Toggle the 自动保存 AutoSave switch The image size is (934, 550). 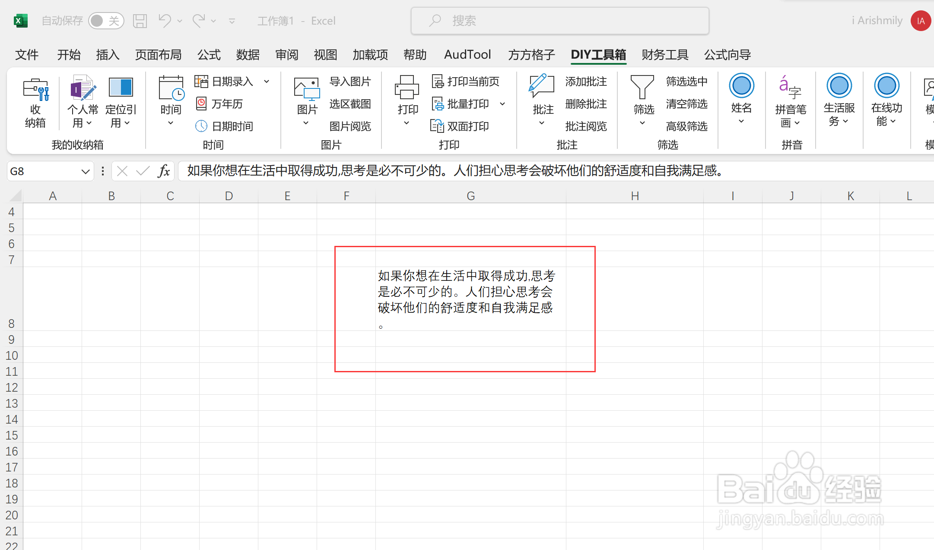pos(106,21)
